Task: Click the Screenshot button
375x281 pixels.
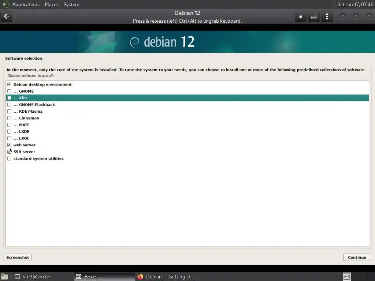Action: pyautogui.click(x=18, y=257)
